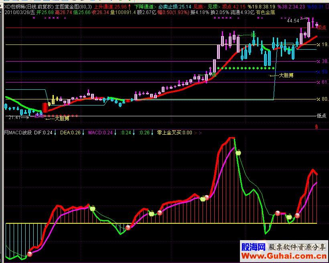Click the large red 启动 candle block

pos(45,107)
